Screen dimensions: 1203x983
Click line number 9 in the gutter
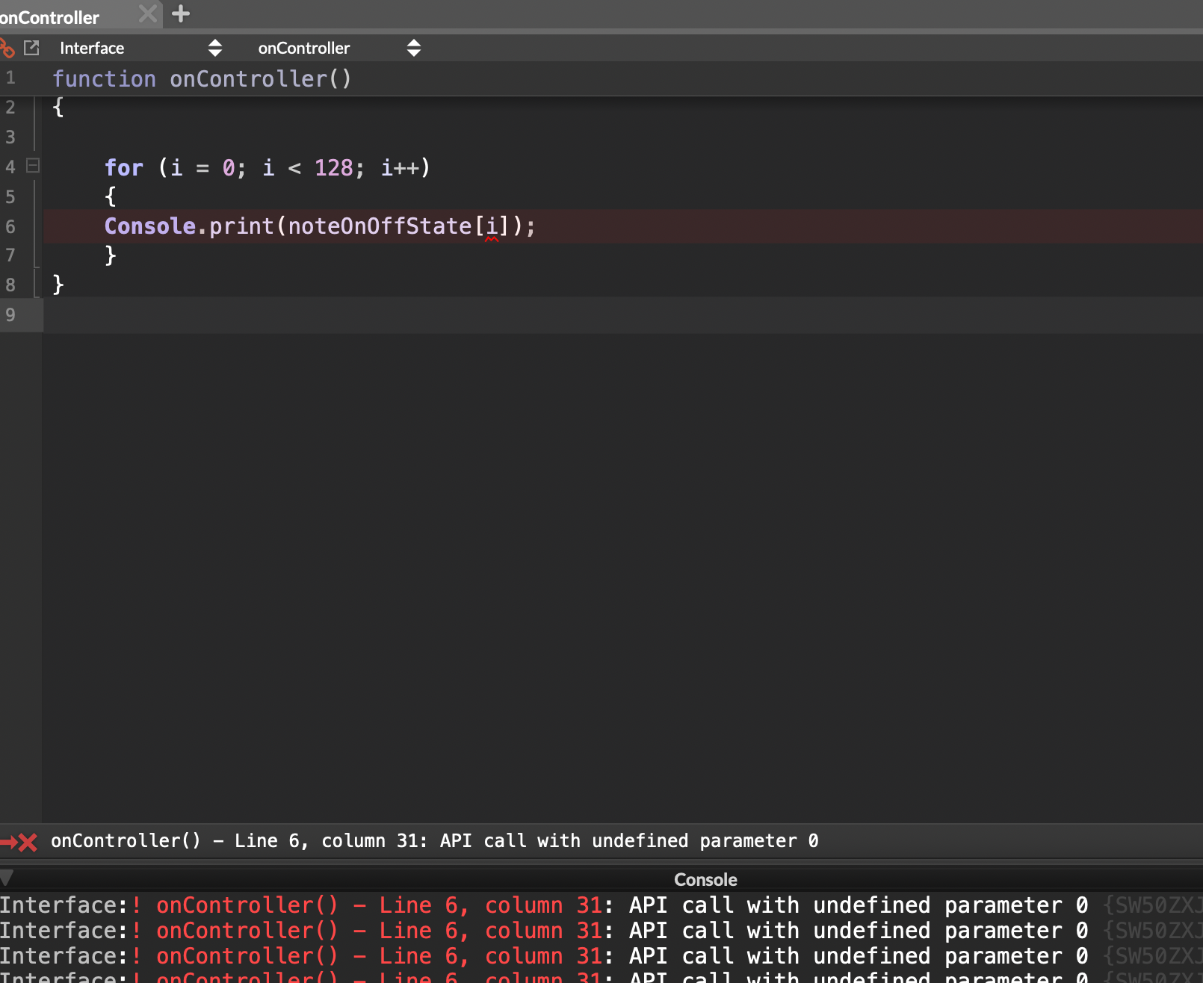(10, 314)
